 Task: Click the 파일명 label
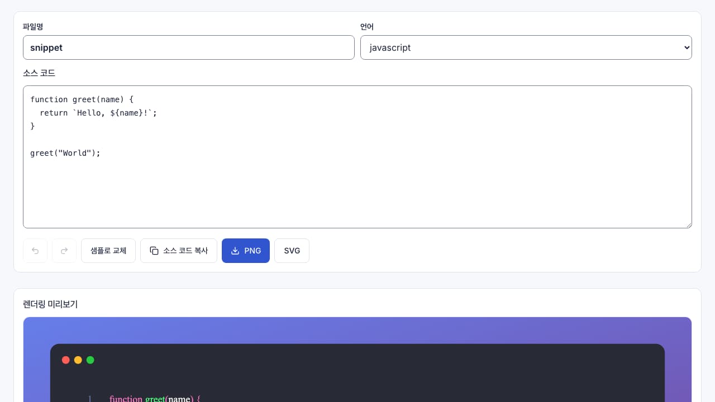pyautogui.click(x=33, y=26)
